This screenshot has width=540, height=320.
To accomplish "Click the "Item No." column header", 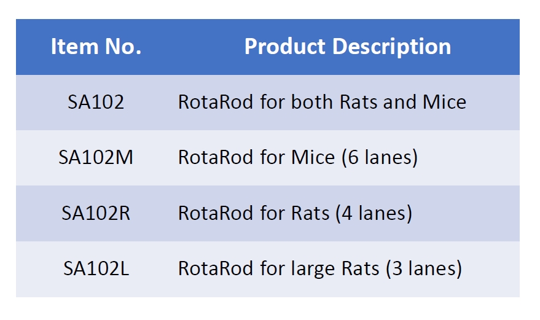I will pos(96,47).
